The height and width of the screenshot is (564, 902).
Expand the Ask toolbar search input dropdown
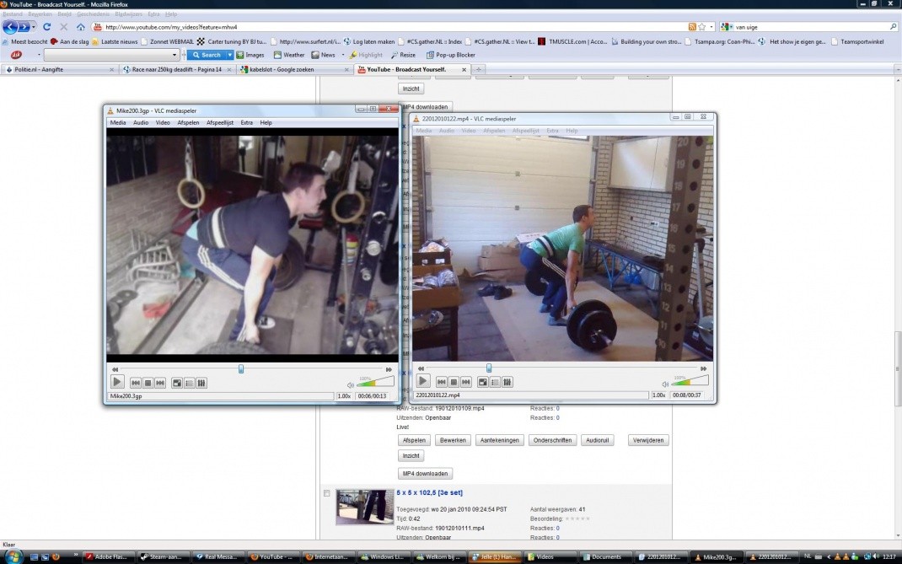(x=174, y=55)
